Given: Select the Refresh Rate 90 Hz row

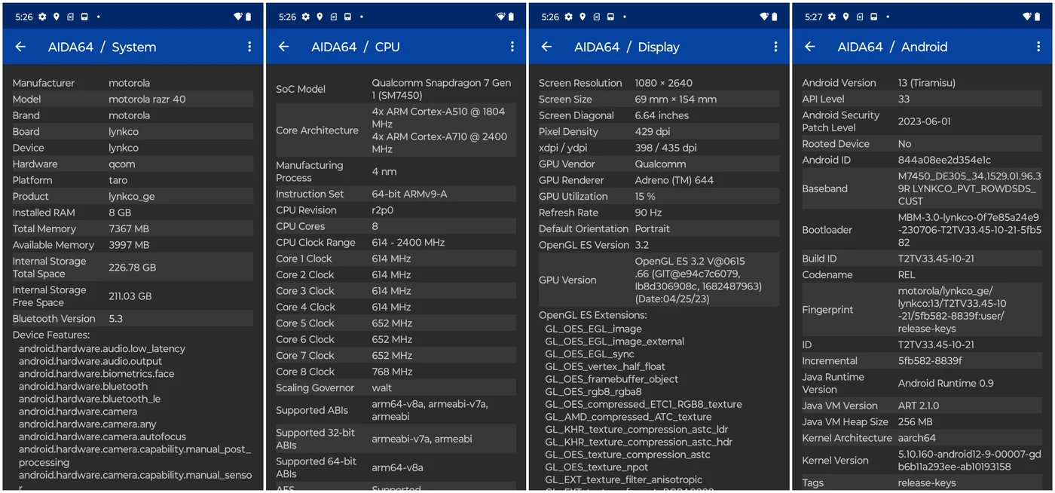Looking at the screenshot, I should (x=658, y=213).
